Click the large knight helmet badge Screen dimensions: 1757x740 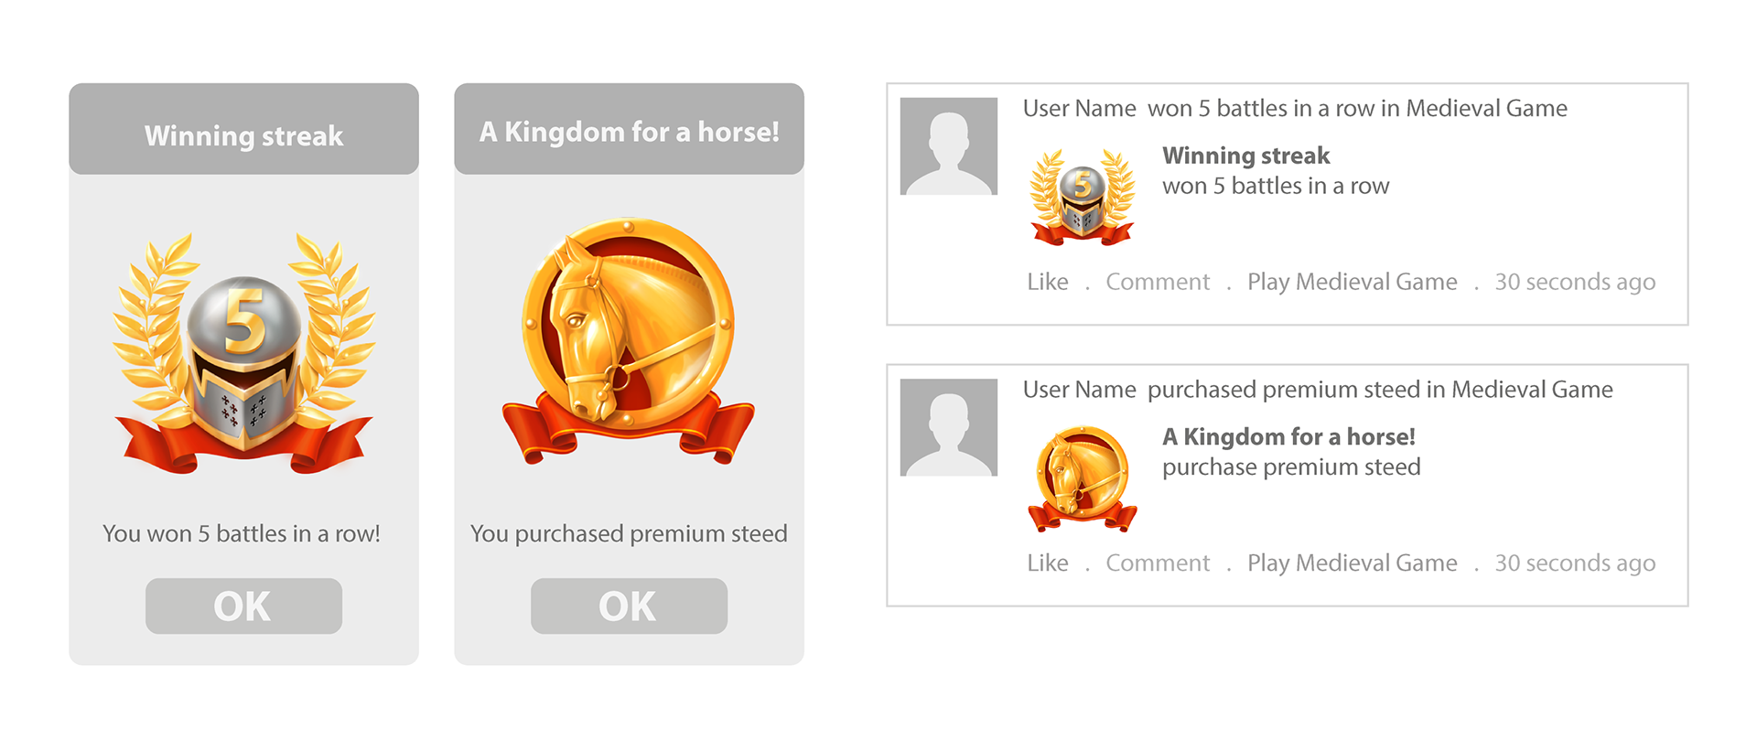(x=243, y=352)
